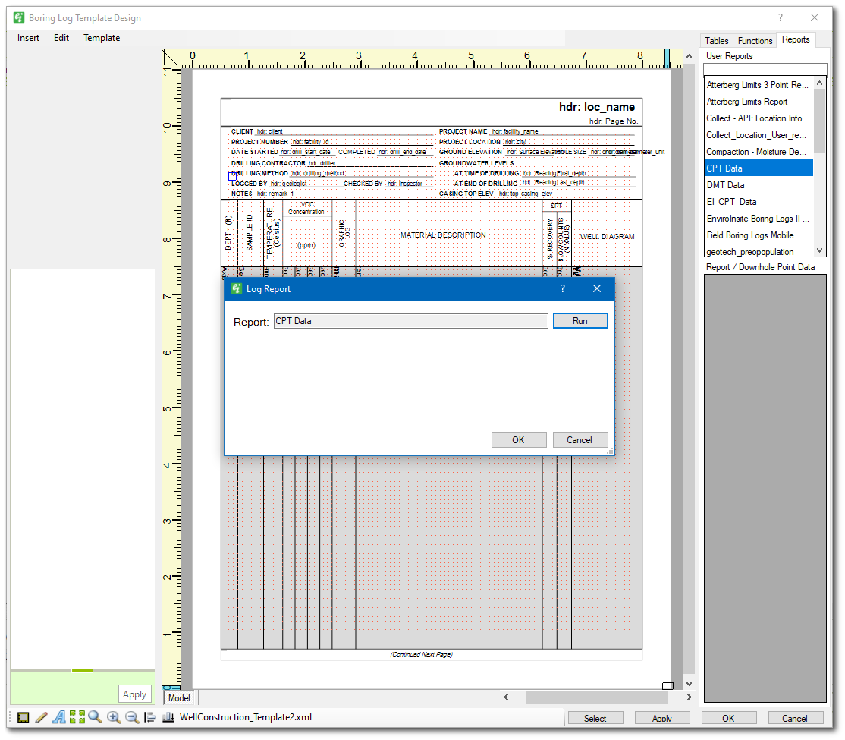This screenshot has height=740, width=845.
Task: Activate the magnifier zoom tool
Action: (95, 717)
